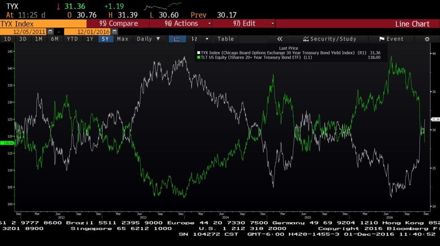
Task: Click 95) Compare button
Action: click(x=118, y=24)
